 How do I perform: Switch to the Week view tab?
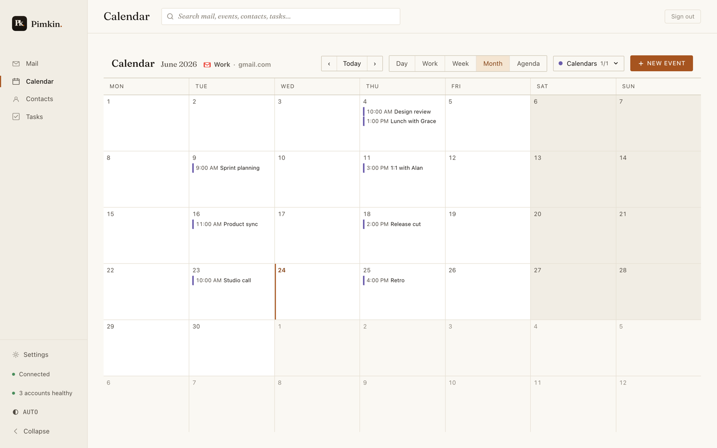(x=460, y=64)
